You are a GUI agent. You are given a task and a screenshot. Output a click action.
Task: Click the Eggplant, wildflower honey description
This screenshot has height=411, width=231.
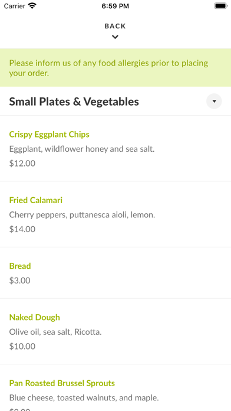(82, 149)
